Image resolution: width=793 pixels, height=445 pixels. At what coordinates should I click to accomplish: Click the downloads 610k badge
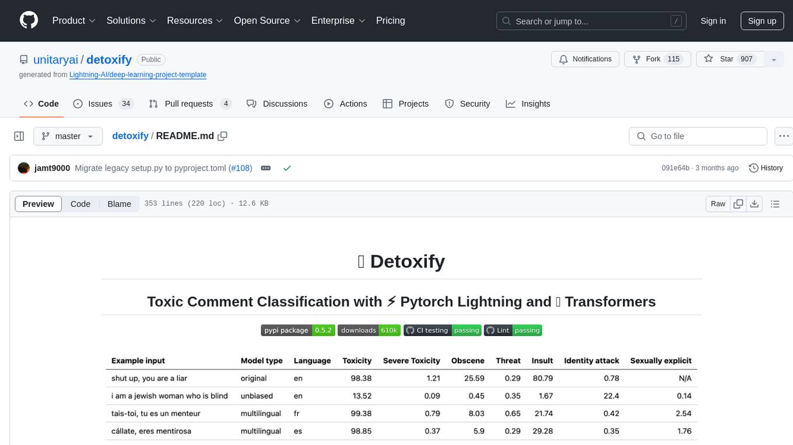tap(369, 330)
